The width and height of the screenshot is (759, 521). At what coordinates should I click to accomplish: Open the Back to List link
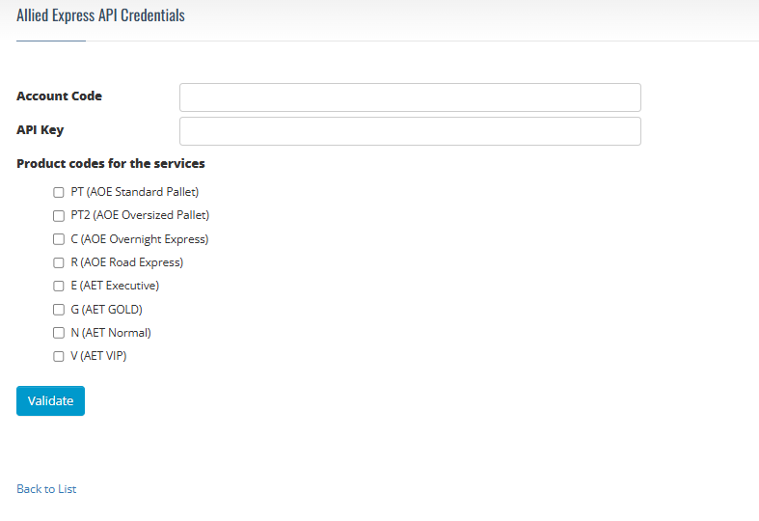coord(46,489)
